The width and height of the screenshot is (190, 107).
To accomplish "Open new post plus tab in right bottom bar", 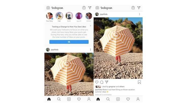I will coord(118,99).
